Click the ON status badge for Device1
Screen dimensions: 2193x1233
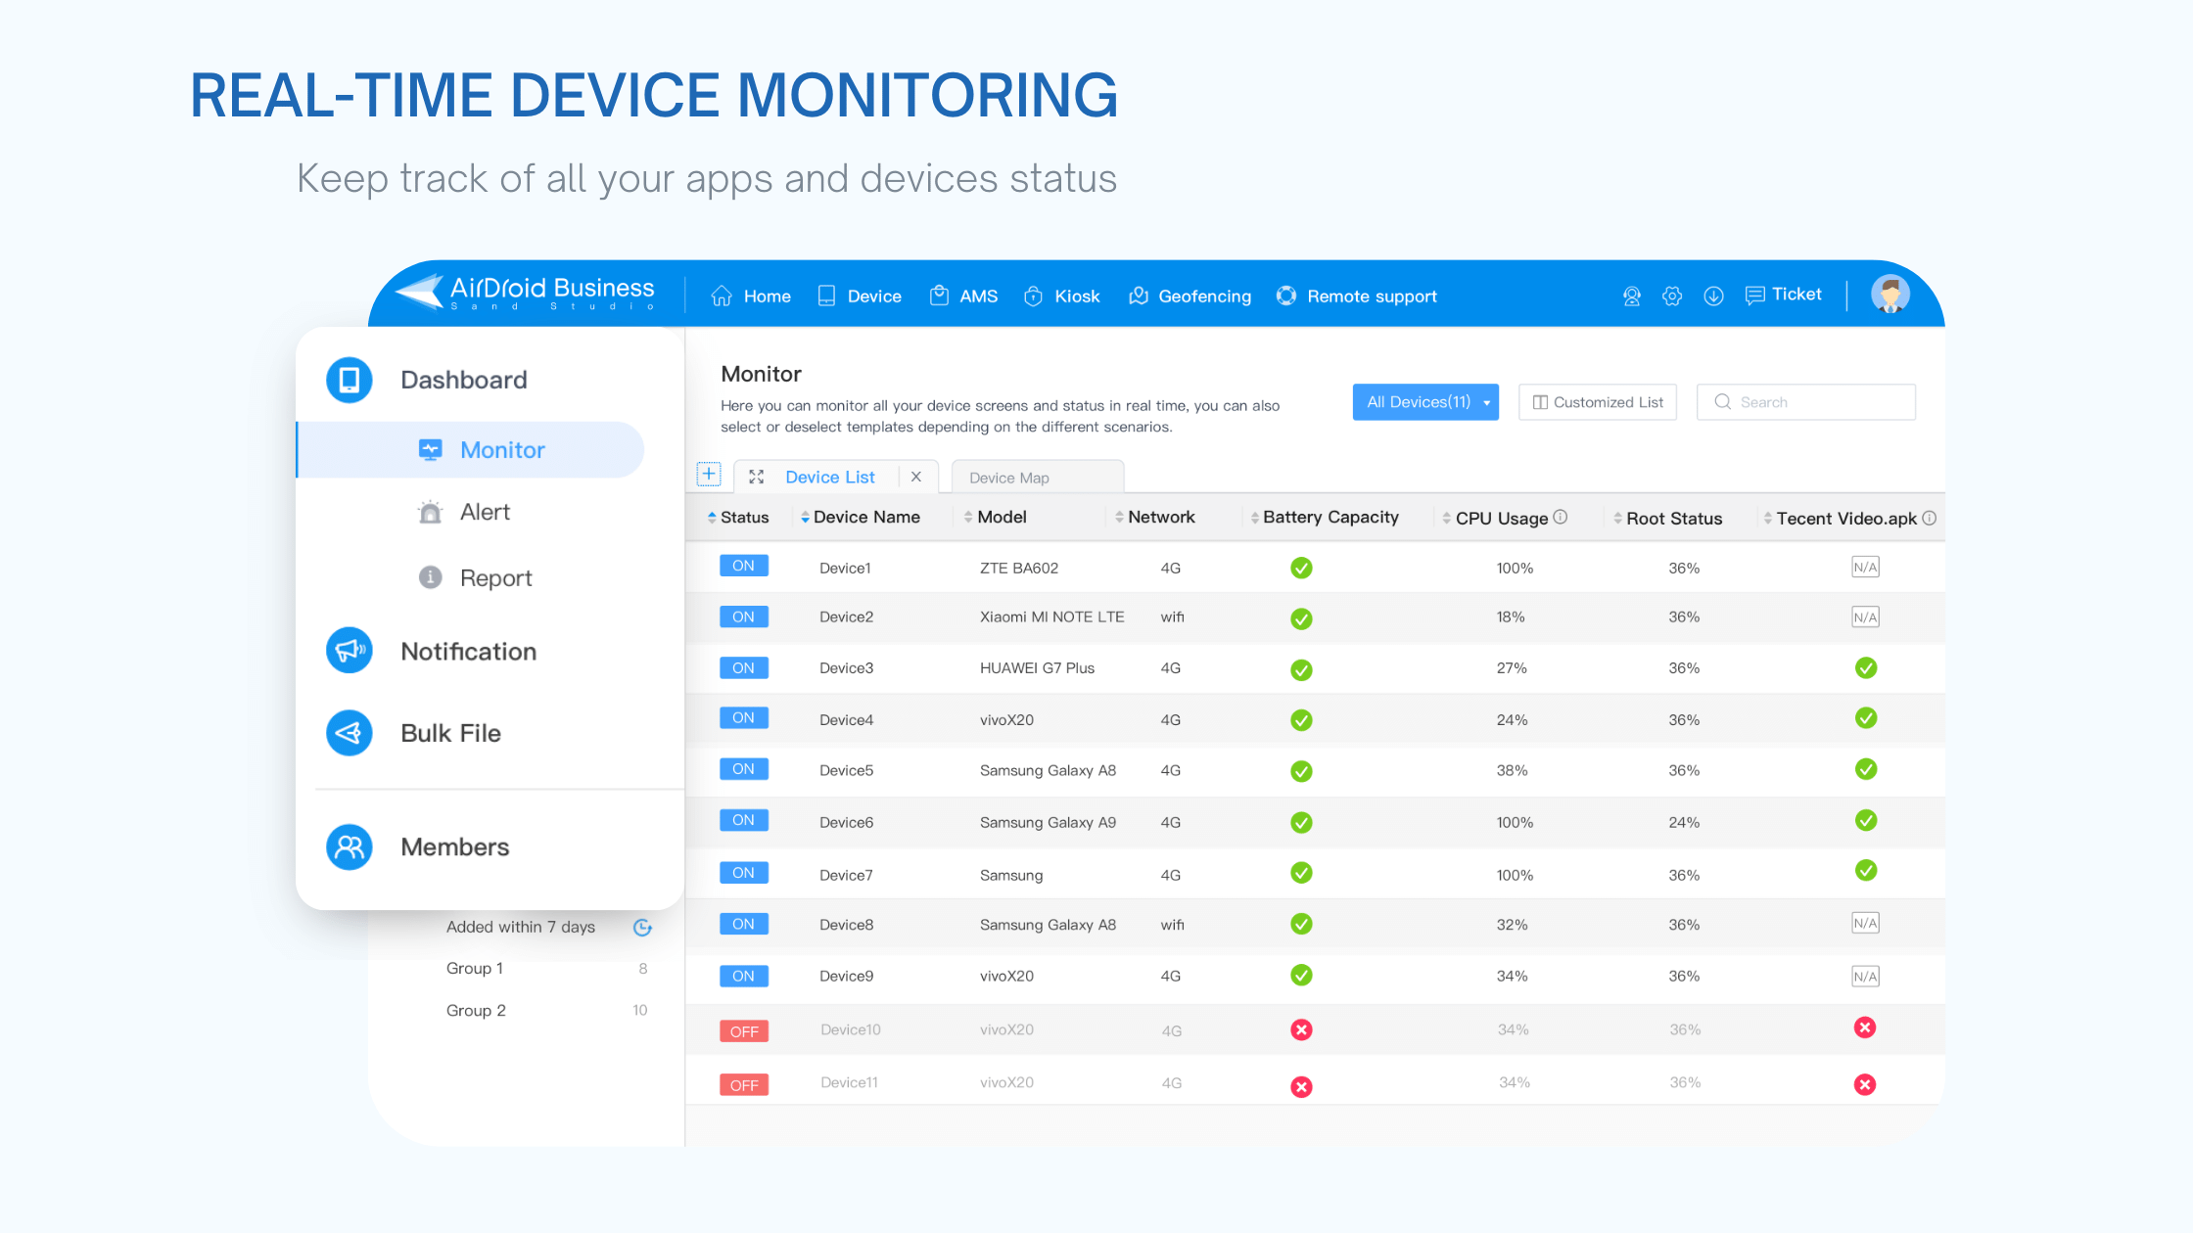pyautogui.click(x=743, y=566)
